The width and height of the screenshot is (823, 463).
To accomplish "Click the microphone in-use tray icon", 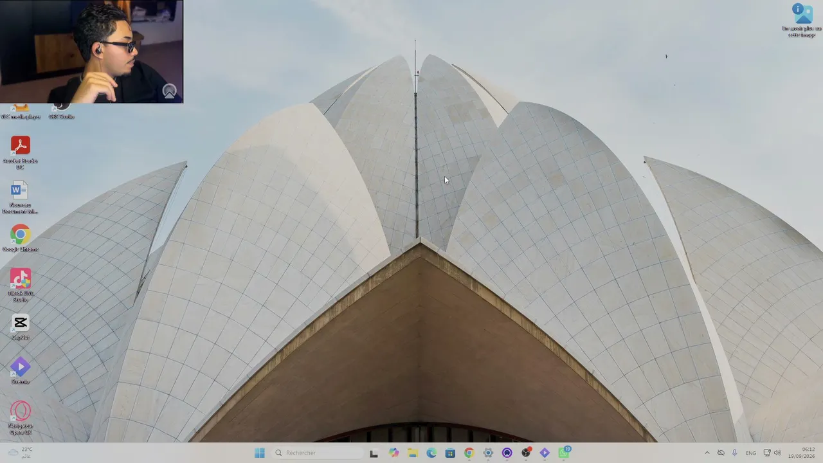I will (x=734, y=453).
